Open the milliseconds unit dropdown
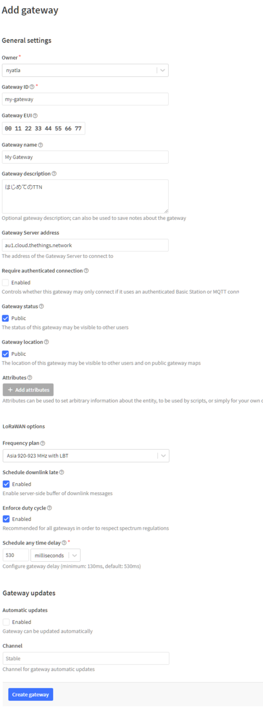Image resolution: width=263 pixels, height=715 pixels. (x=55, y=555)
